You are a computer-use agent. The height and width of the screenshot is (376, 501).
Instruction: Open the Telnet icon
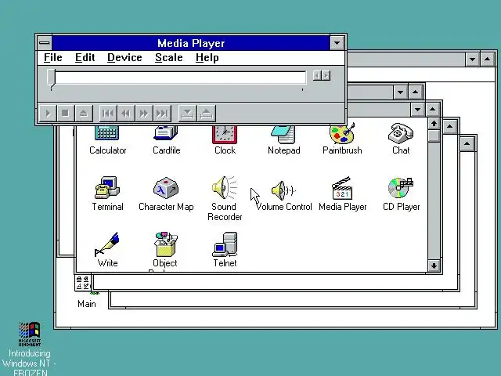pyautogui.click(x=225, y=244)
